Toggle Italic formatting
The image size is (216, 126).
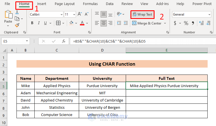click(x=39, y=23)
